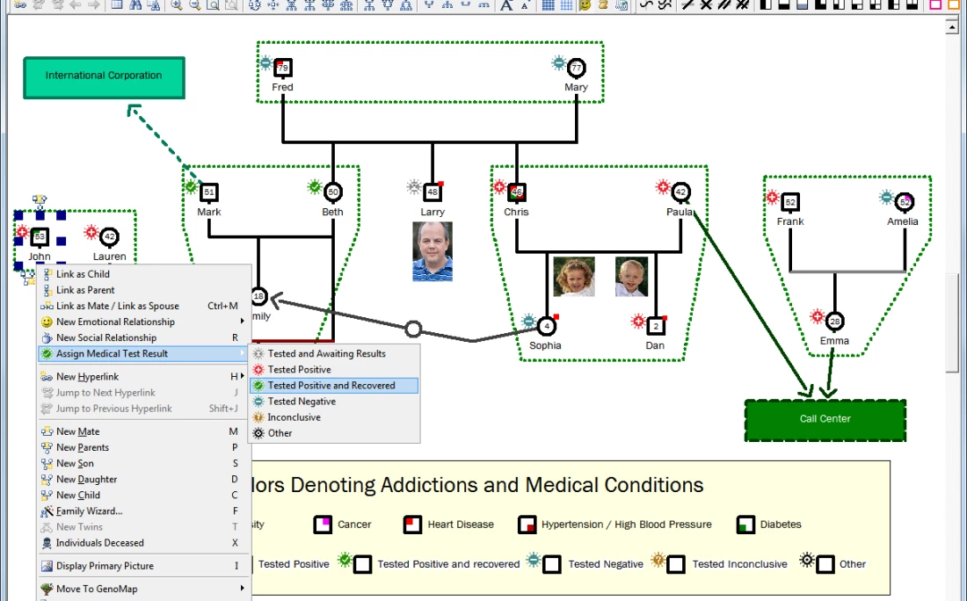Select Tested Positive and Recovered option
The height and width of the screenshot is (601, 967).
coord(331,386)
